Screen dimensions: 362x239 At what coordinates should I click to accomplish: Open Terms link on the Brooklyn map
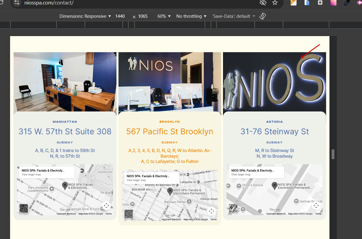pos(214,219)
